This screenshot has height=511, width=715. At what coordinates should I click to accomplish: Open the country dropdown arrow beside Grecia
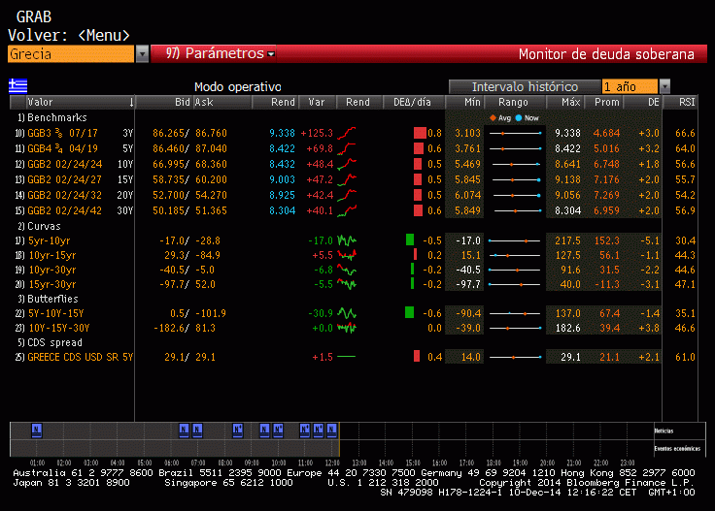click(142, 54)
